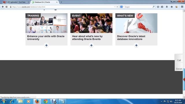Open File Explorer from taskbar
This screenshot has height=104, width=185.
(x=20, y=101)
